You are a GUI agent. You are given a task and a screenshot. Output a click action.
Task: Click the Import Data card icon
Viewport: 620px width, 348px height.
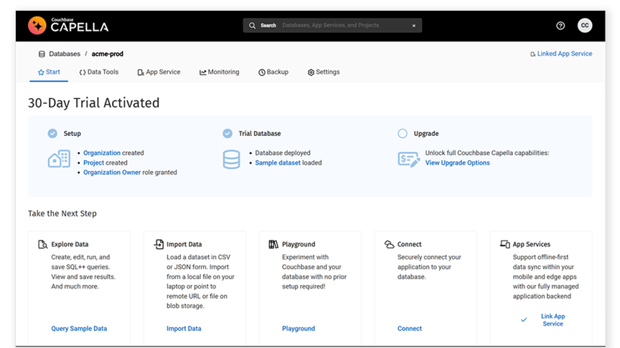(159, 244)
